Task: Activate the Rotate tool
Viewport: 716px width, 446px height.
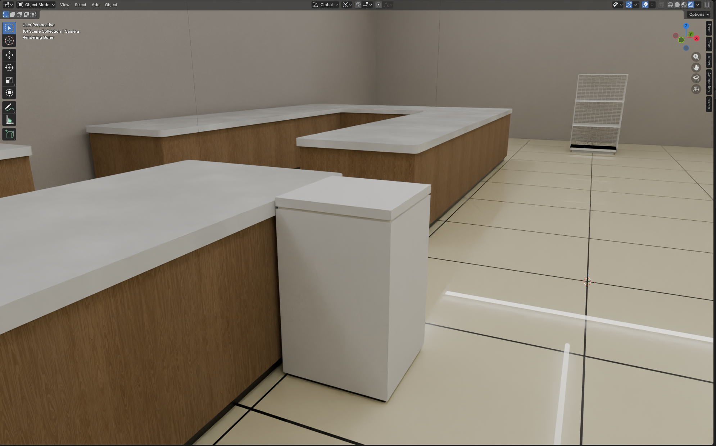Action: click(9, 68)
